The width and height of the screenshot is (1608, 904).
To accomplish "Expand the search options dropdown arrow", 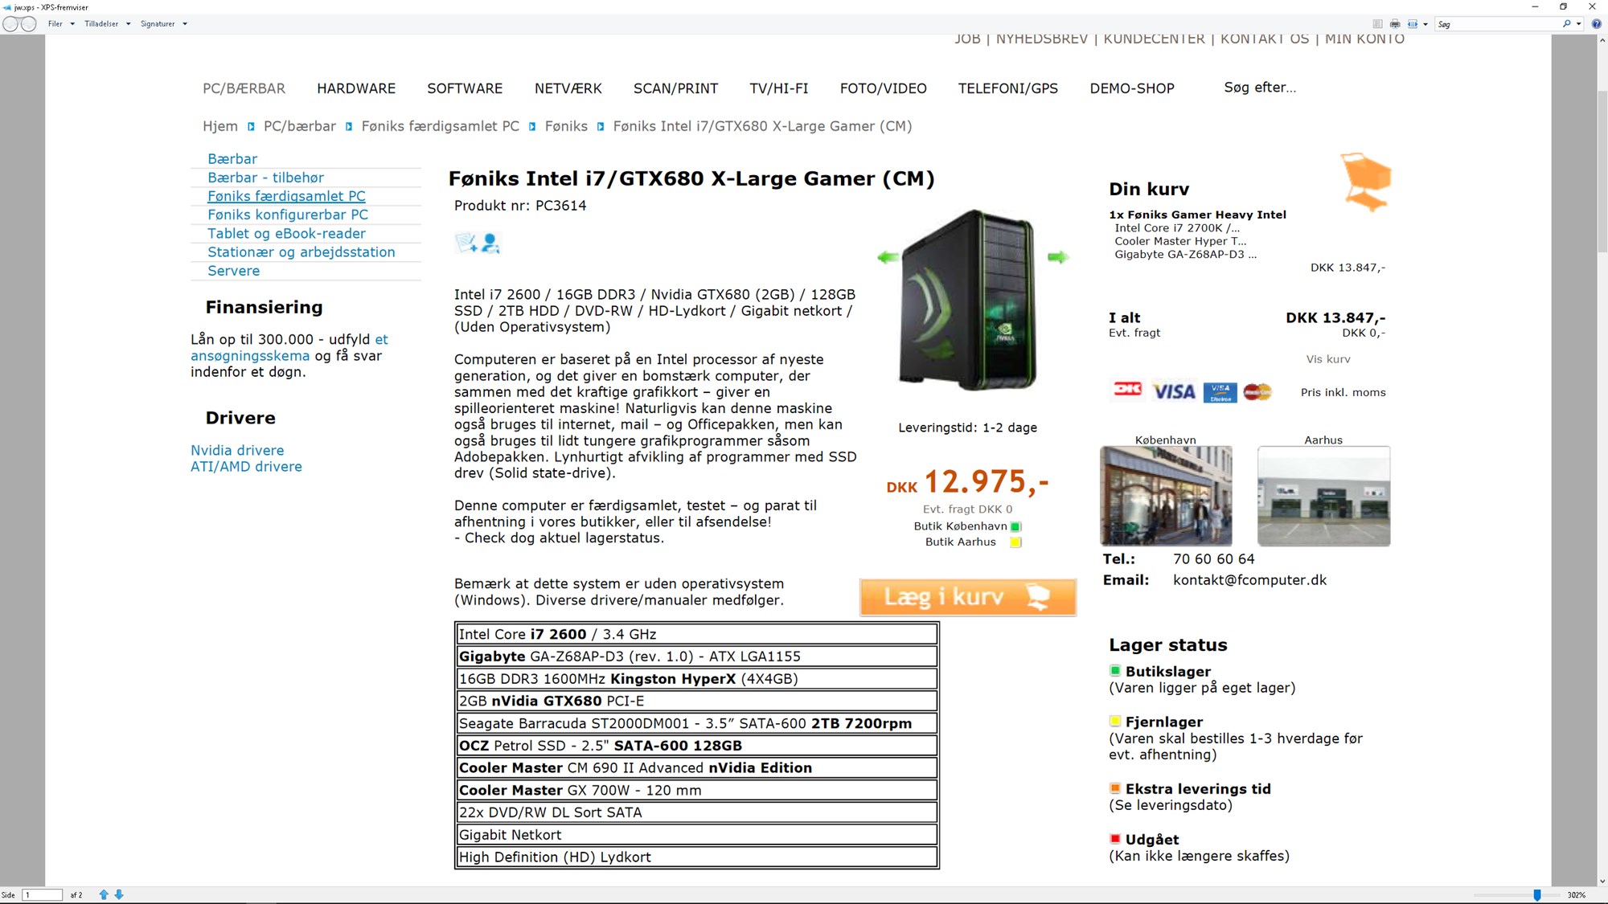I will (x=1579, y=24).
